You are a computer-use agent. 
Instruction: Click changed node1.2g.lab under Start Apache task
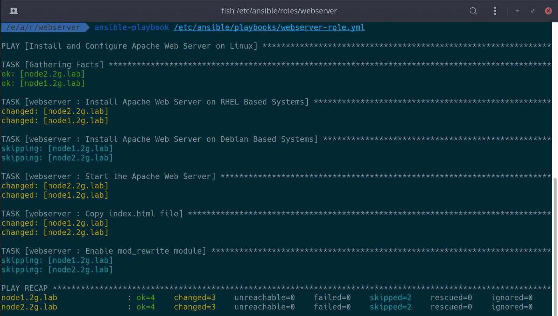[x=54, y=195]
